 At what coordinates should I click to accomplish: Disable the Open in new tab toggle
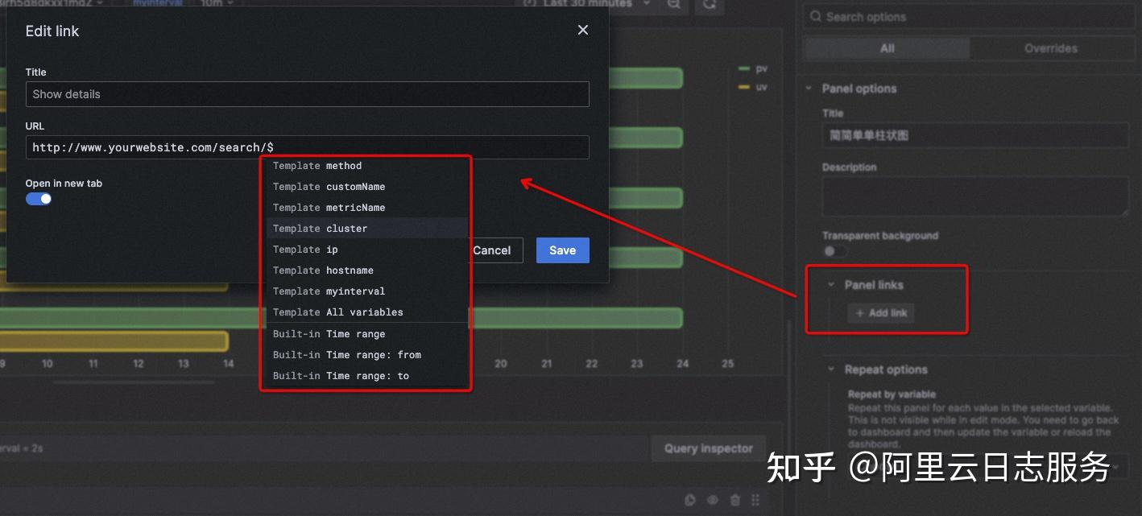tap(38, 198)
